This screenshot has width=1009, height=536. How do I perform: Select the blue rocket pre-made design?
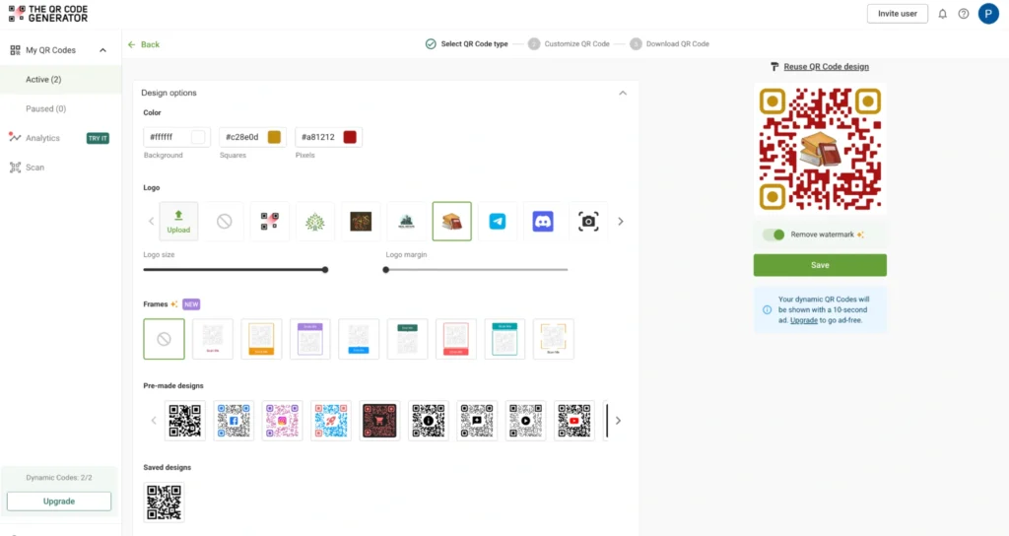(x=331, y=421)
